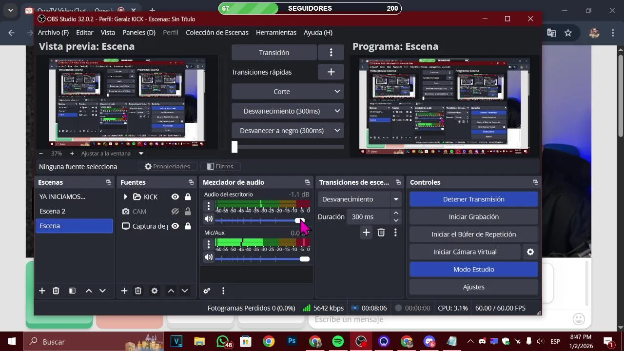The image size is (624, 351).
Task: Mute Mic/Aux speaker icon
Action: coord(209,257)
